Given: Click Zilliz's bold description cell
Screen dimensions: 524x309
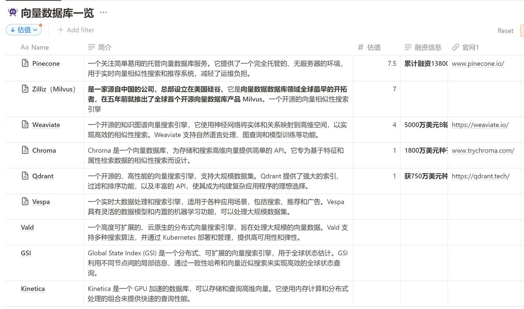Looking at the screenshot, I should (x=218, y=99).
